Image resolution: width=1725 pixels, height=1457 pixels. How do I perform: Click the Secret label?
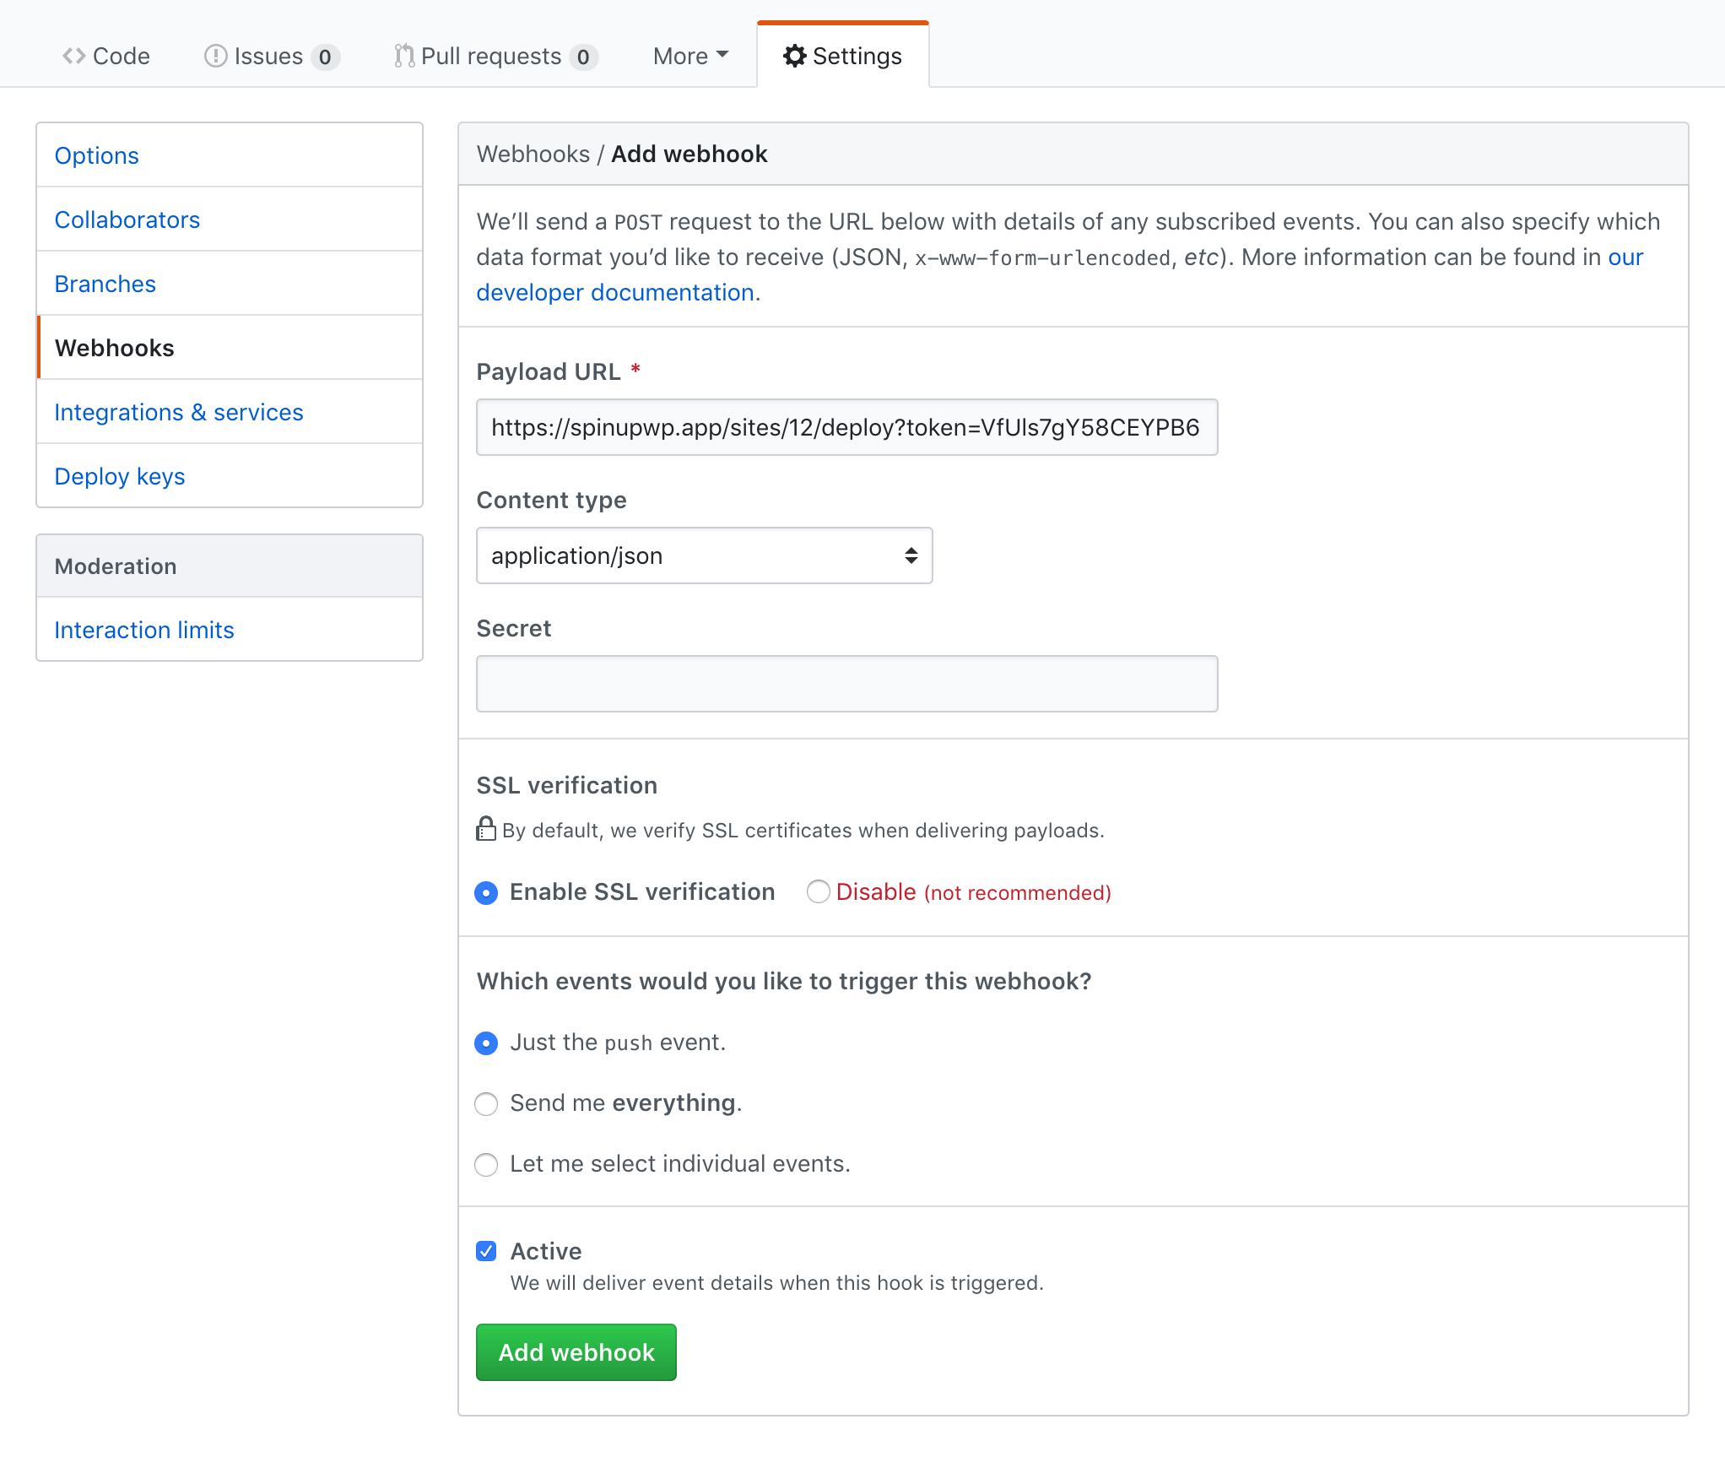(514, 628)
